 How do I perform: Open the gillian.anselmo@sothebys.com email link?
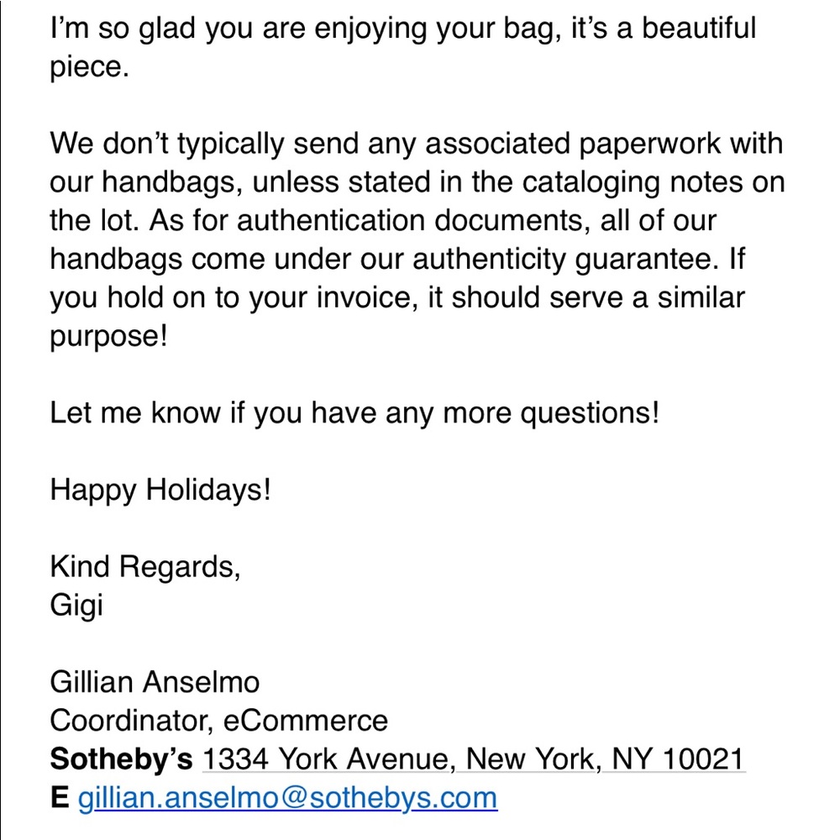(287, 797)
